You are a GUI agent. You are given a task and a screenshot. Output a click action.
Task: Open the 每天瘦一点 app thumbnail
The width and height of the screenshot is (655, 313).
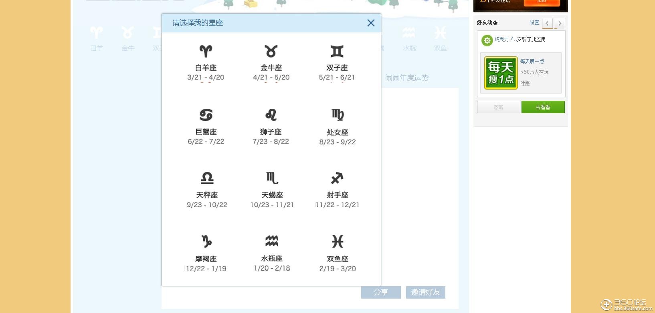(501, 73)
